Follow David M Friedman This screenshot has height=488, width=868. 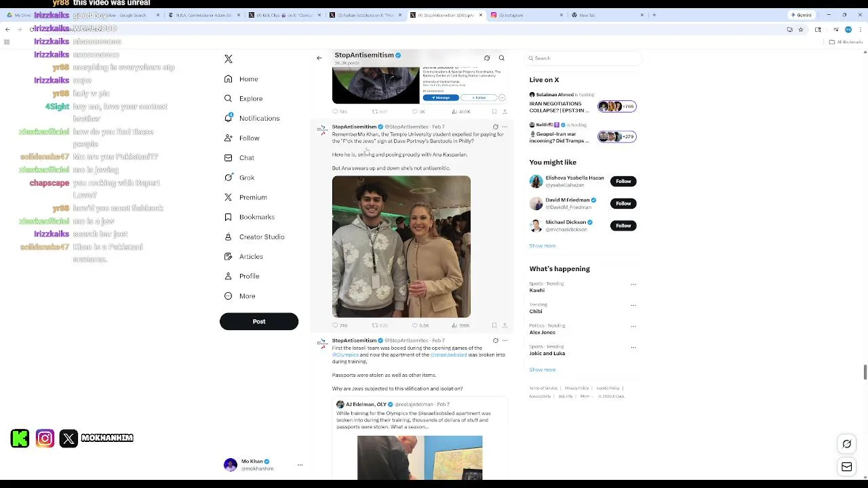pyautogui.click(x=623, y=203)
